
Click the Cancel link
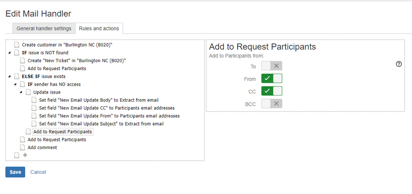(x=38, y=172)
